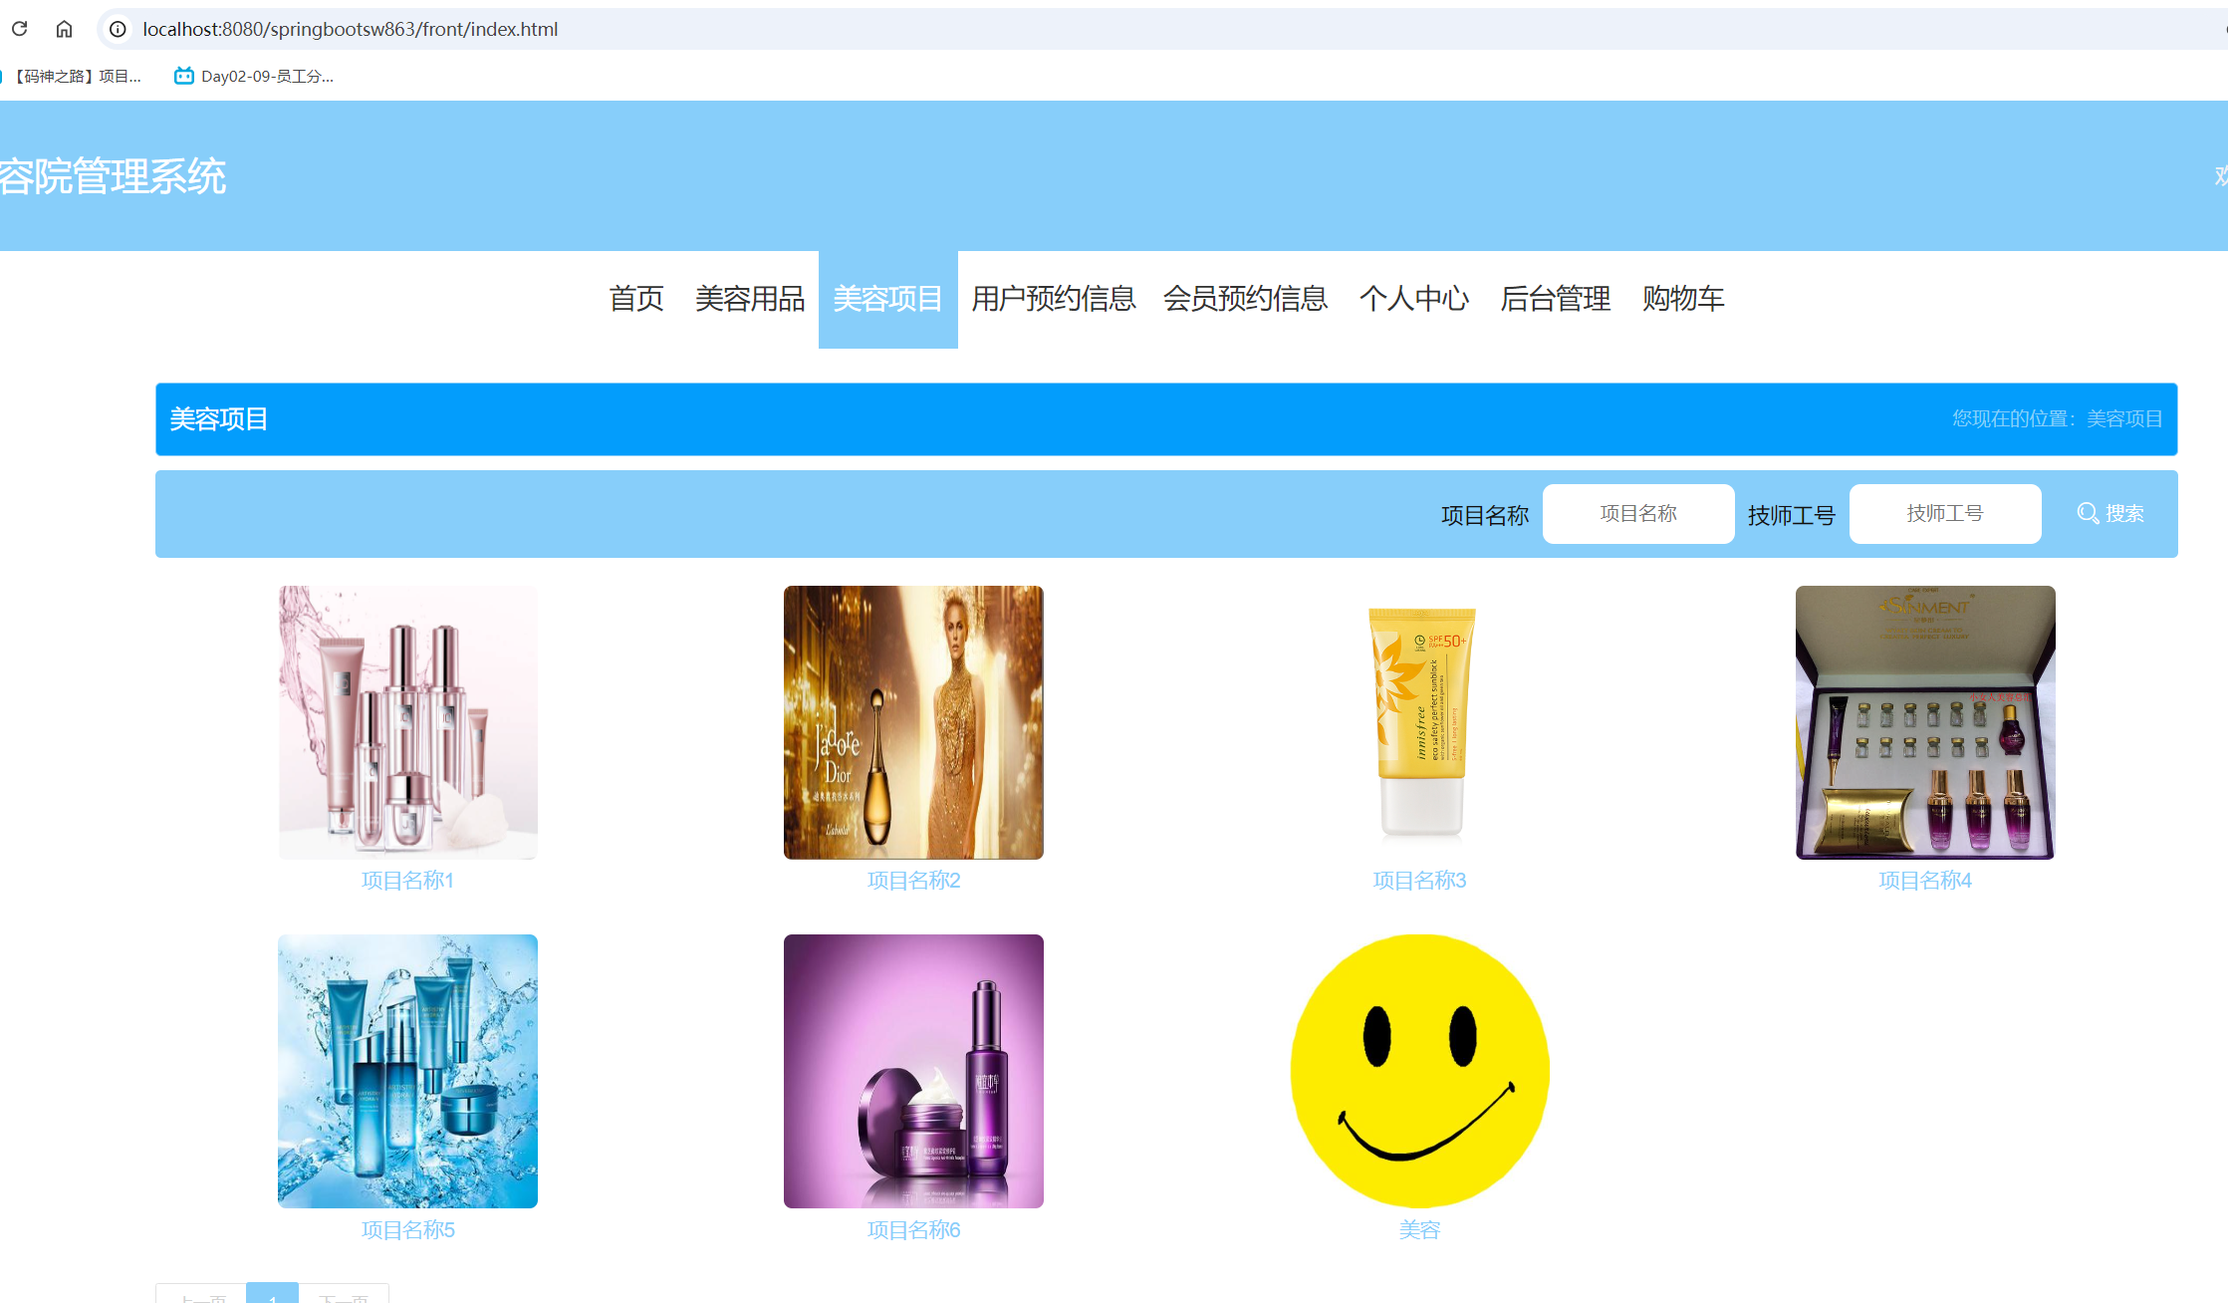
Task: Open the Day02-09 bookmark
Action: coord(255,76)
